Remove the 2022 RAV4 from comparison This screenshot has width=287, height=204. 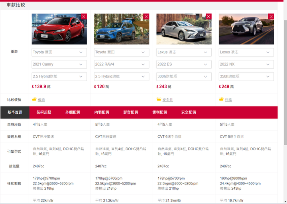pos(146,17)
